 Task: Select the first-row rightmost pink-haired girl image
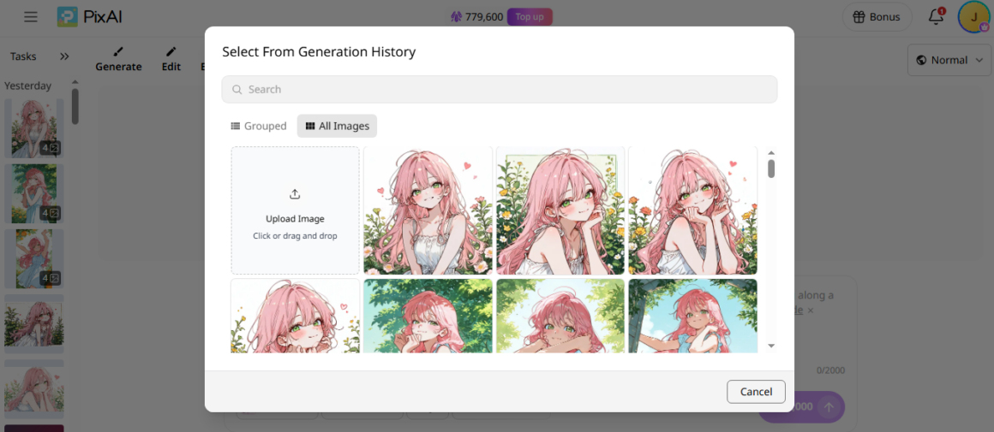point(693,210)
